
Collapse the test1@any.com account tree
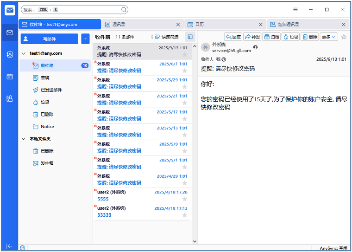coord(24,53)
